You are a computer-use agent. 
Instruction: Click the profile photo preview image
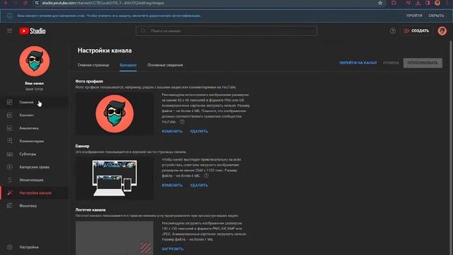pyautogui.click(x=115, y=113)
